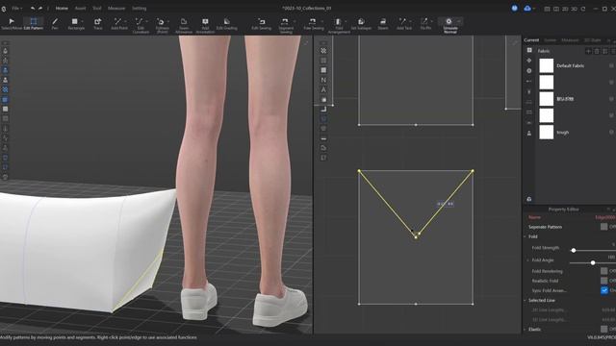
Task: Open the Seam Allowance tool
Action: pyautogui.click(x=184, y=26)
